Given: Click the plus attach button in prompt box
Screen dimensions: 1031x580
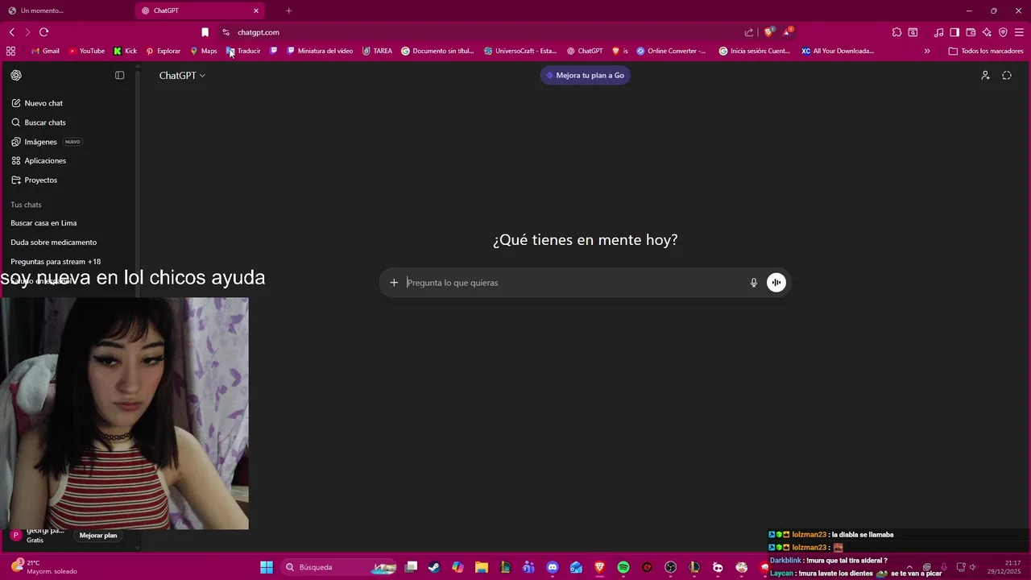Looking at the screenshot, I should [x=394, y=283].
